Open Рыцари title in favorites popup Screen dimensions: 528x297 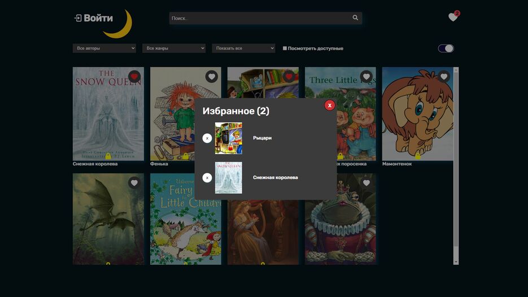(x=263, y=138)
